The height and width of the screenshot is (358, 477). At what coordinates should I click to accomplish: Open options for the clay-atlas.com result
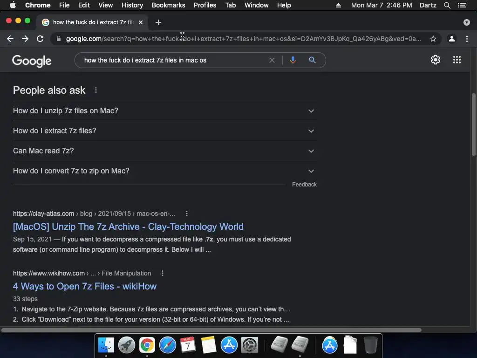187,213
